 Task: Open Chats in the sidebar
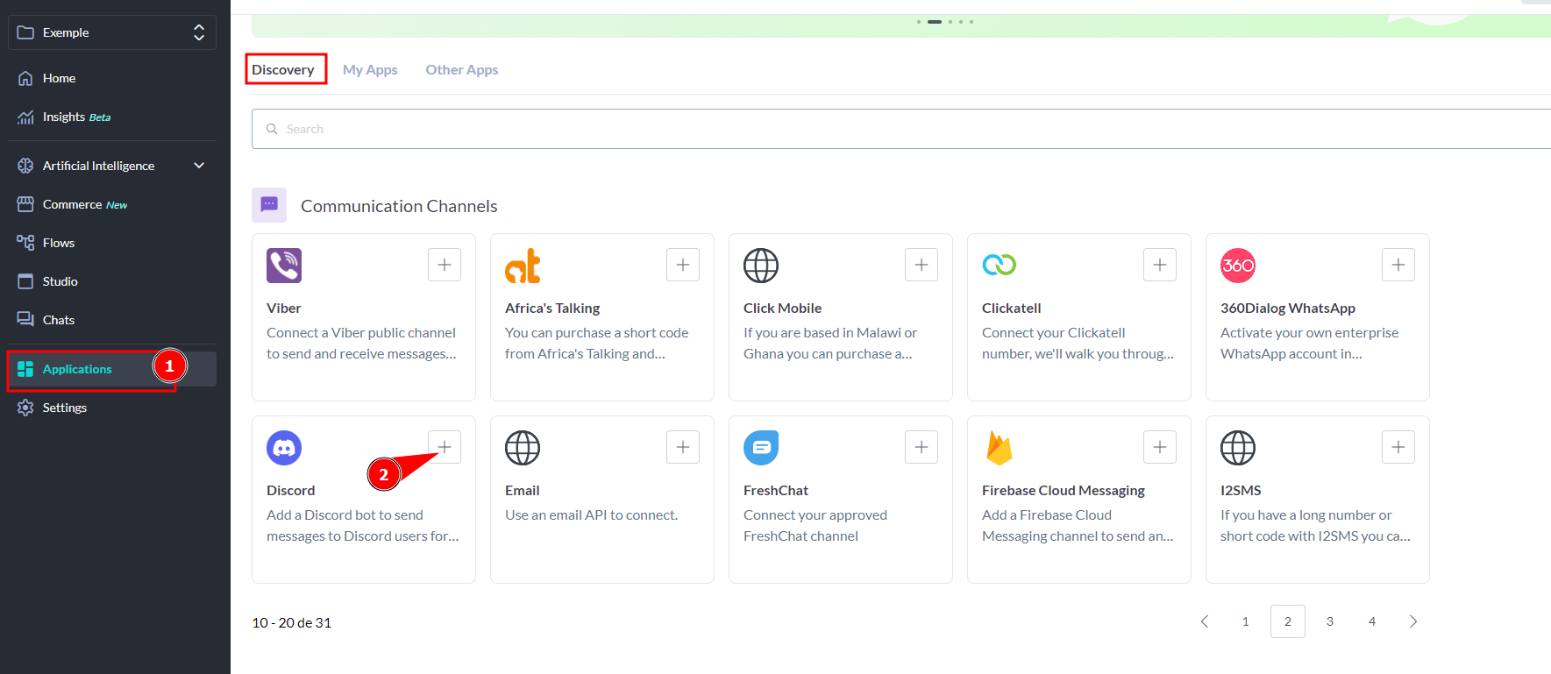tap(112, 320)
